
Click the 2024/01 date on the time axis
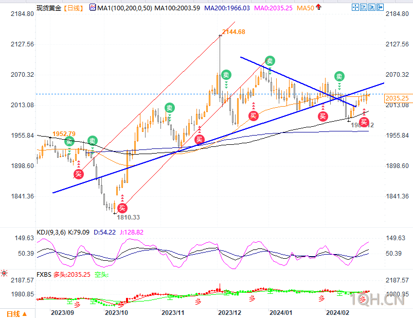[x=281, y=313]
